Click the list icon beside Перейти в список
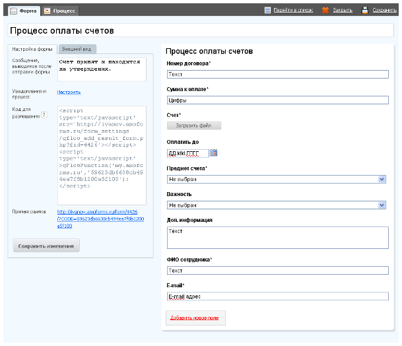402x346 pixels. (x=267, y=11)
